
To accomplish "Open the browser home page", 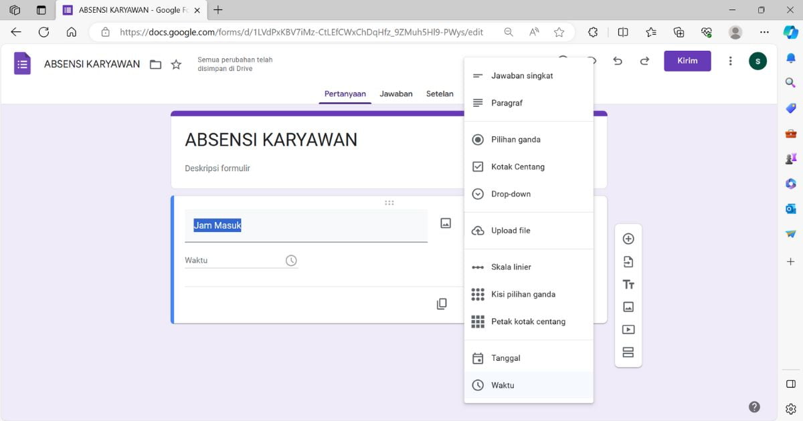I will [x=72, y=32].
